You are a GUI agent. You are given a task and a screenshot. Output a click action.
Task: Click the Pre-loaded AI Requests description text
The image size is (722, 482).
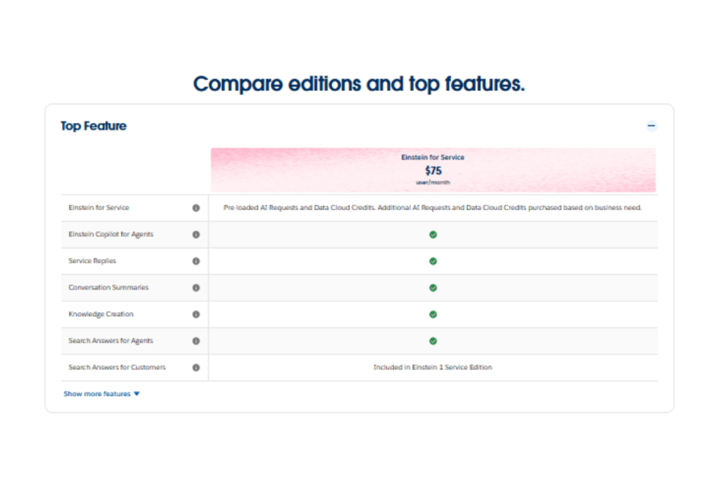(433, 207)
